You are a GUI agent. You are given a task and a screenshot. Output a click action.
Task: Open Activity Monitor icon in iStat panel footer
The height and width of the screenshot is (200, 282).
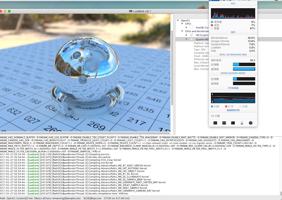(215, 123)
